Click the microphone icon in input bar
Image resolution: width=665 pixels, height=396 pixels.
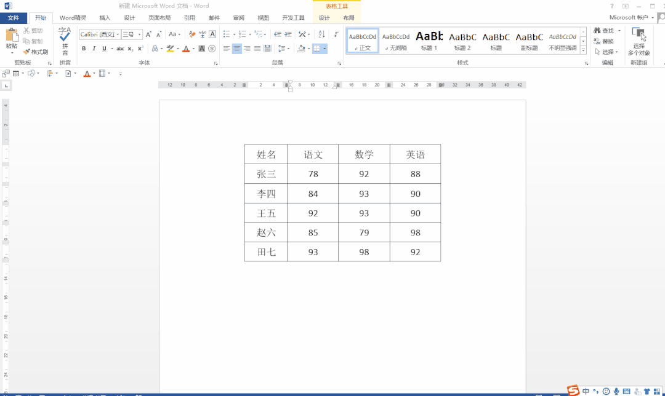click(x=616, y=391)
